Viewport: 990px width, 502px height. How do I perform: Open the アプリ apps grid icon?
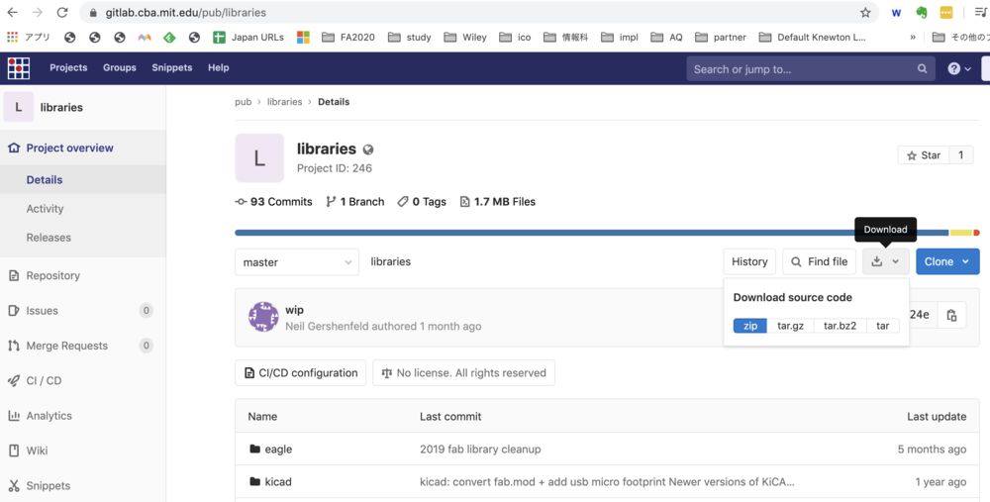(13, 38)
